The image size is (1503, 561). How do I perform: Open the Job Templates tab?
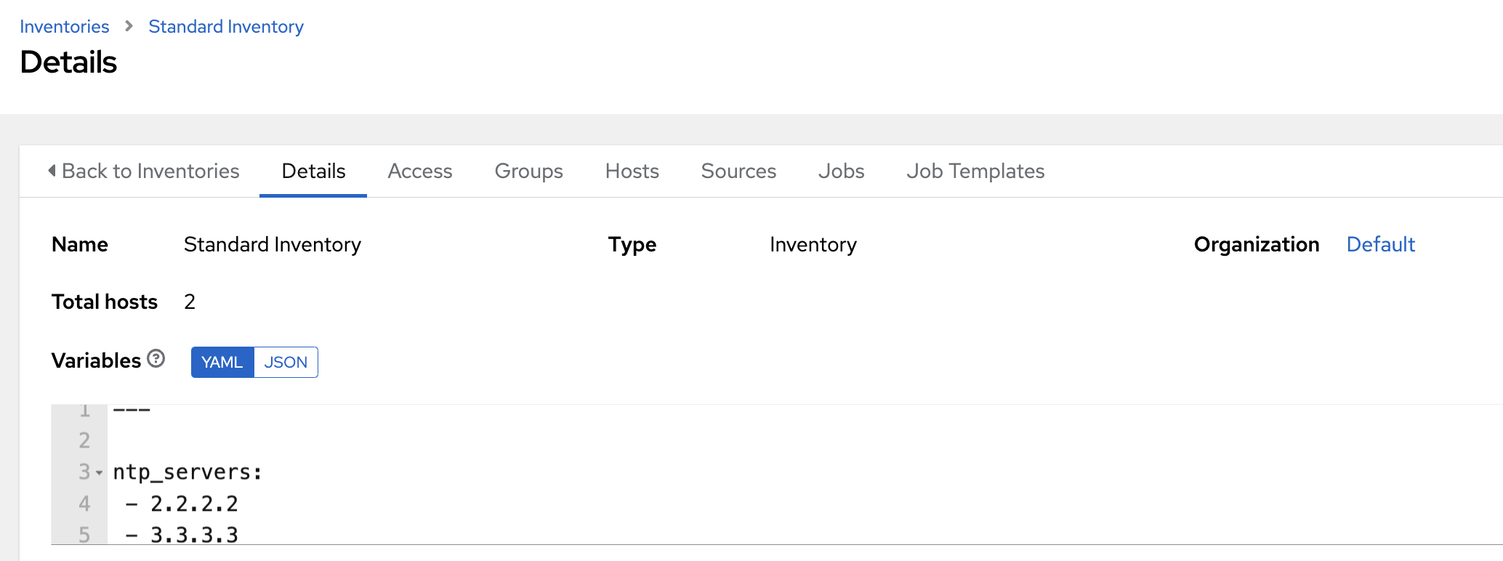[975, 171]
